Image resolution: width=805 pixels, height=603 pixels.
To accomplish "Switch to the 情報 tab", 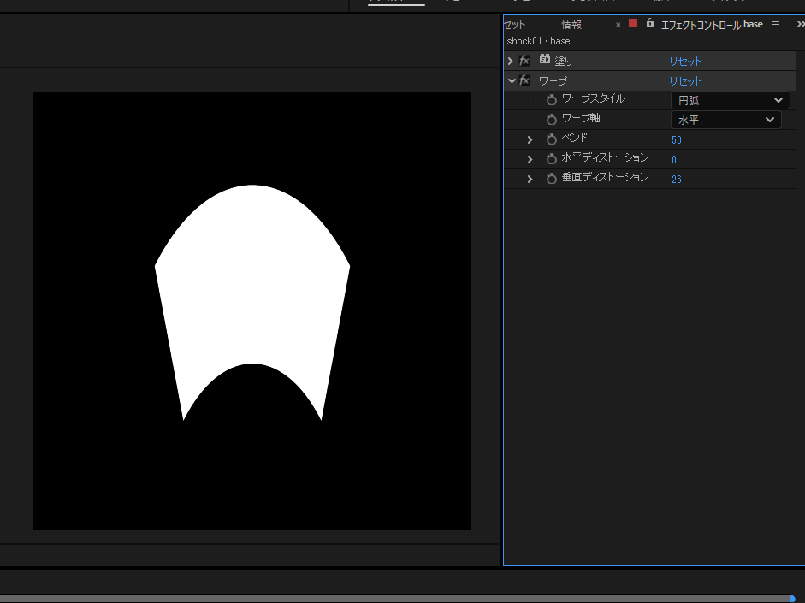I will click(x=571, y=25).
